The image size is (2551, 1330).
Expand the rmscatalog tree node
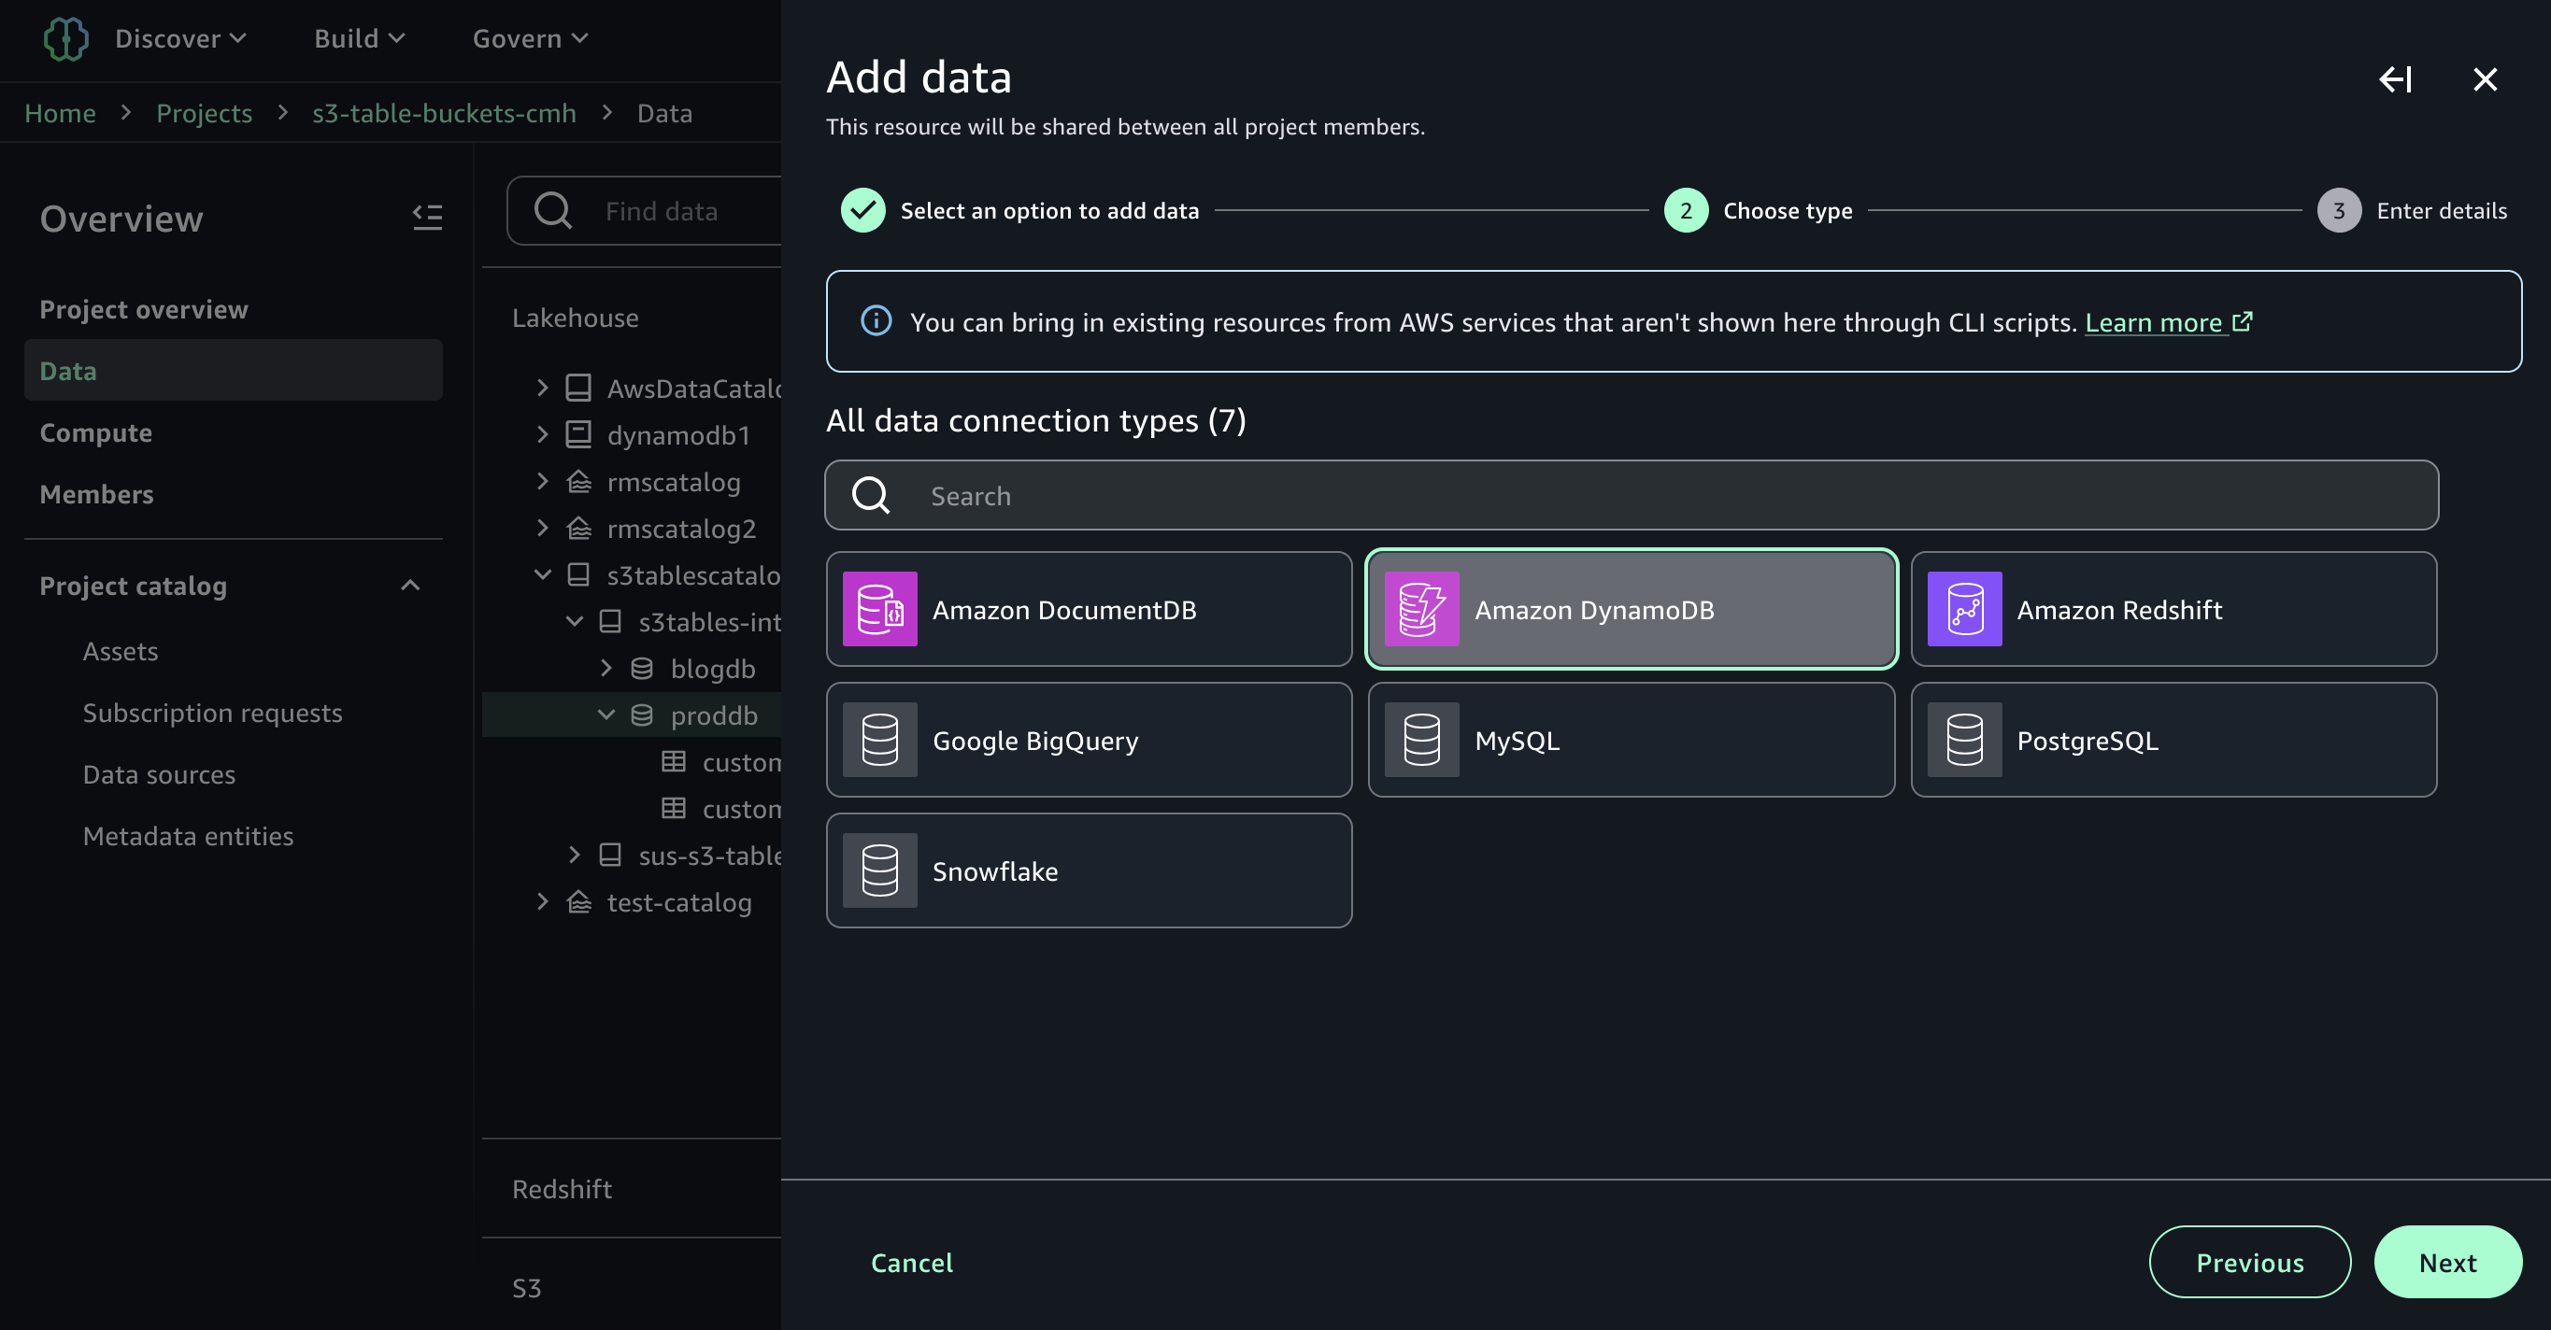tap(542, 481)
